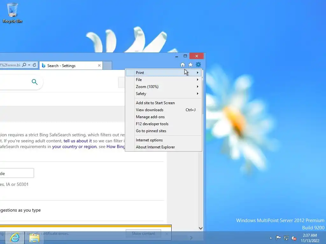Show hidden tray icons arrow

[271, 238]
